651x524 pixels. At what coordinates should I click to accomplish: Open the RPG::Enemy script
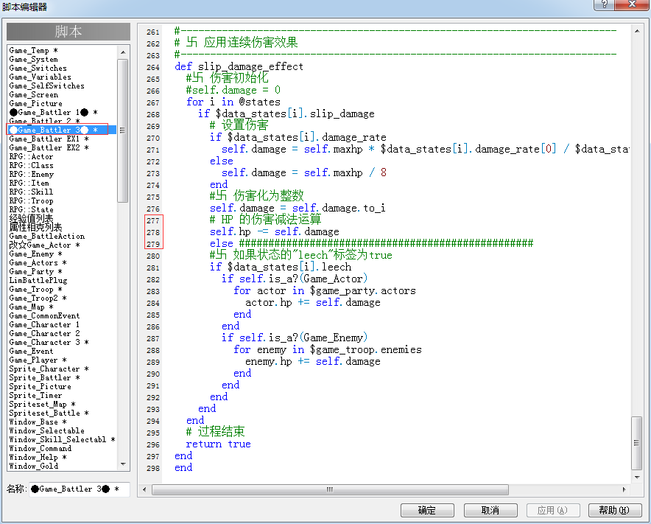pos(32,174)
